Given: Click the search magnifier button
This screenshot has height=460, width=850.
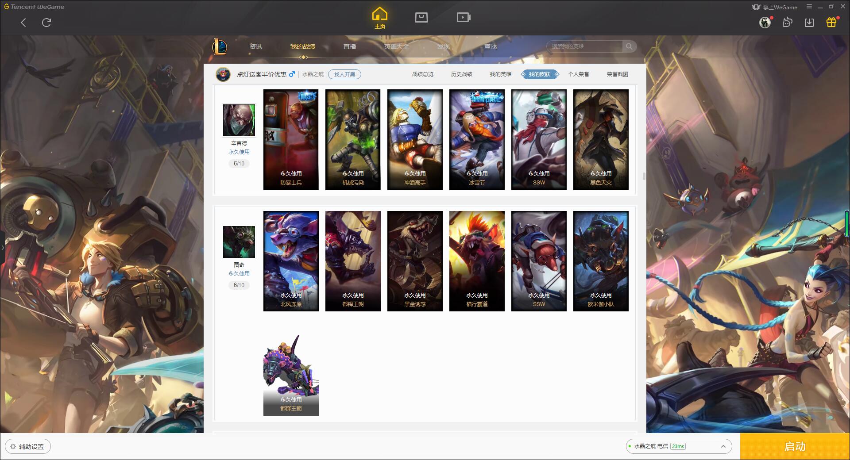Looking at the screenshot, I should (x=629, y=46).
